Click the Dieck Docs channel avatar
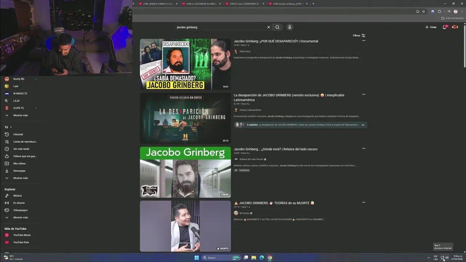The width and height of the screenshot is (466, 262). (236, 51)
